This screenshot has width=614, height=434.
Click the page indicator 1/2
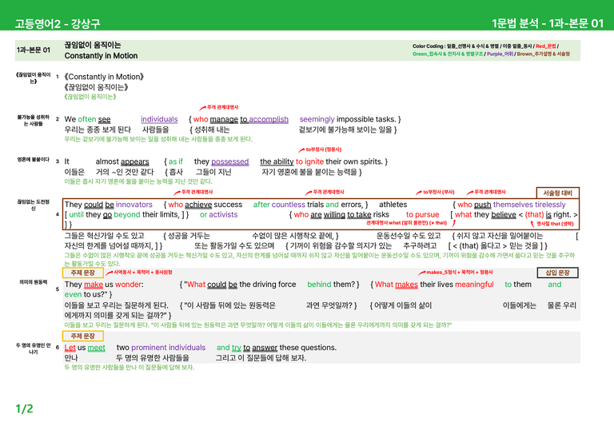tap(24, 408)
